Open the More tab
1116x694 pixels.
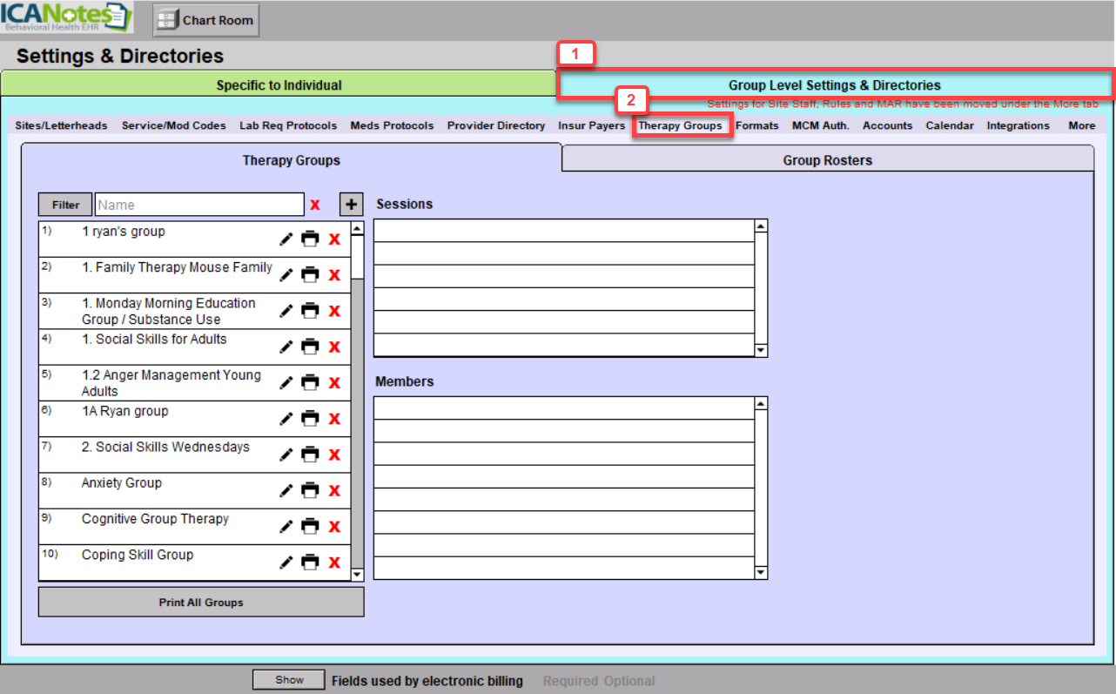coord(1081,125)
